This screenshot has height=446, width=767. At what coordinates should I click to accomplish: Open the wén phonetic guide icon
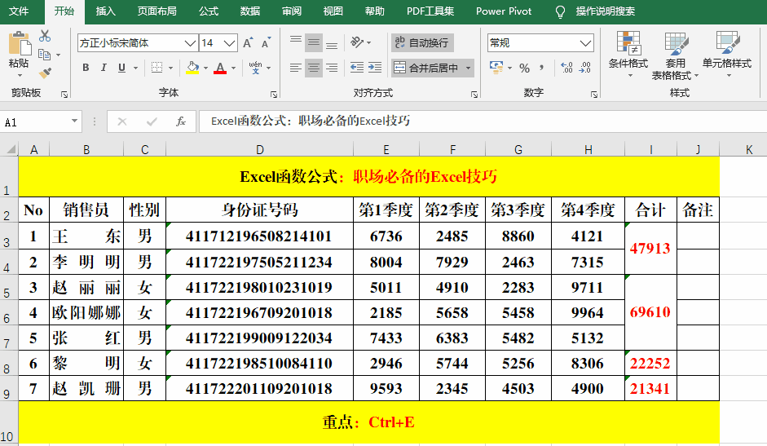[255, 68]
